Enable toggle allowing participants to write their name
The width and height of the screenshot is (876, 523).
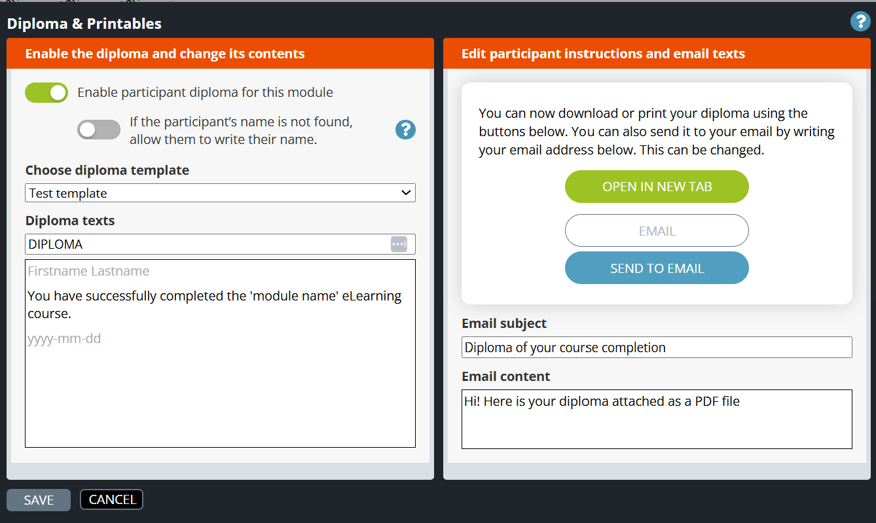click(x=99, y=130)
